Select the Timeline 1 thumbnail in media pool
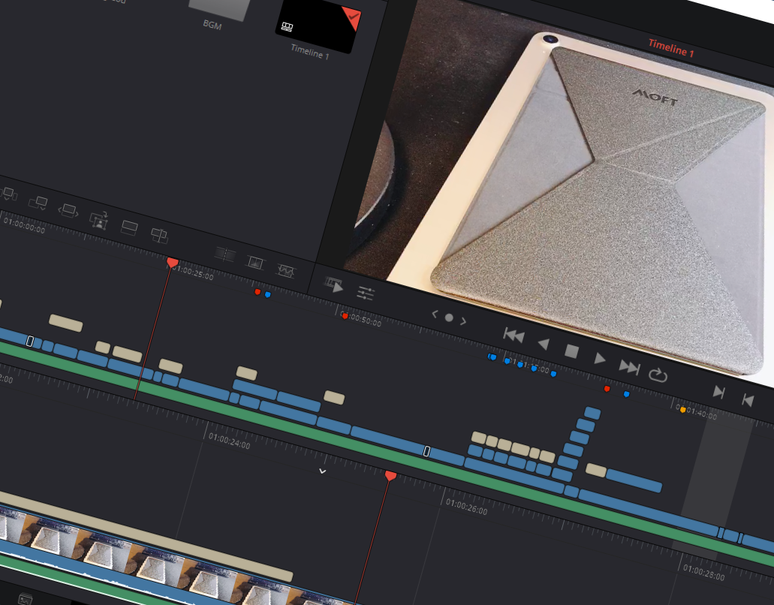 [318, 25]
